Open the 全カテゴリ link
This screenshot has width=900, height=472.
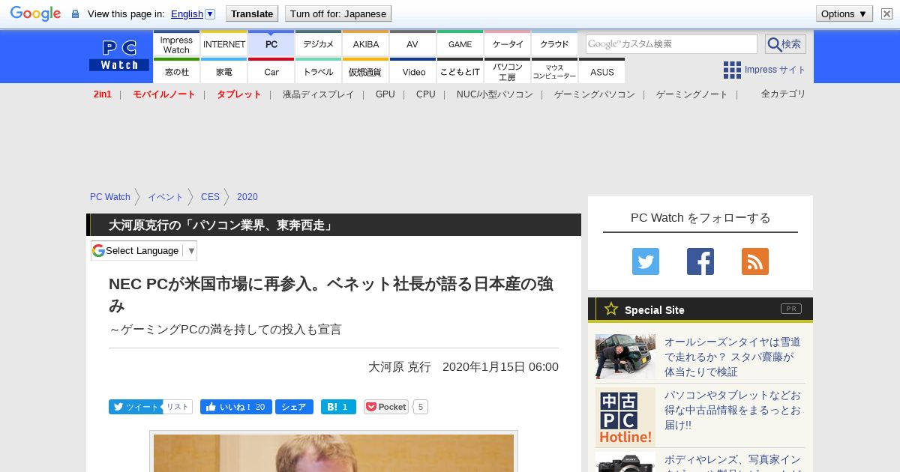click(784, 94)
